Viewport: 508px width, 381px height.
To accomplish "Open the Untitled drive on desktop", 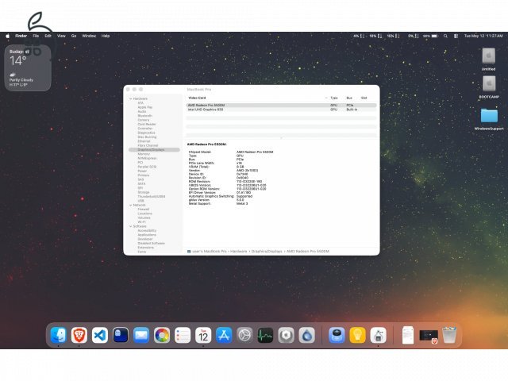I will click(x=489, y=59).
